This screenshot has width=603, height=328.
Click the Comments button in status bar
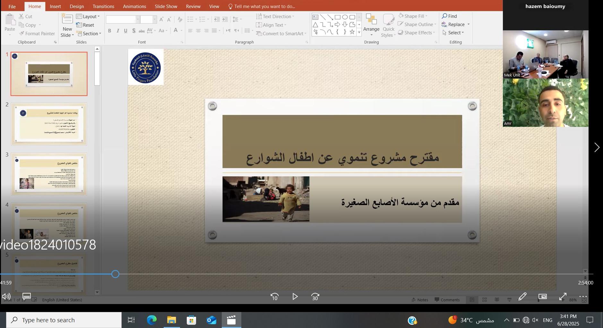click(x=447, y=300)
